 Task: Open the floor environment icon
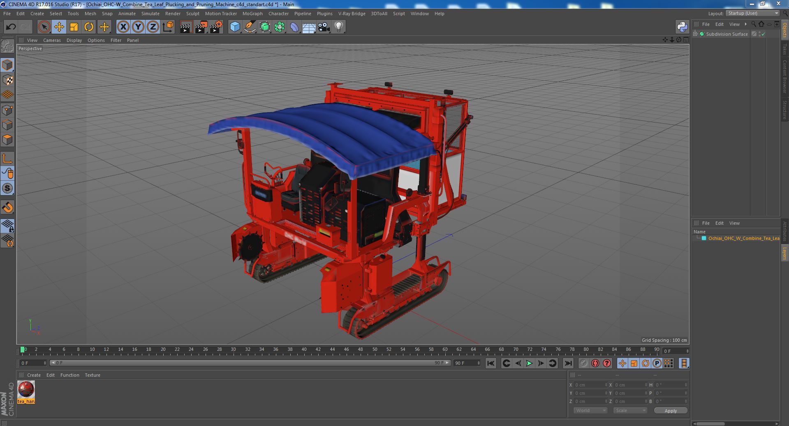309,27
